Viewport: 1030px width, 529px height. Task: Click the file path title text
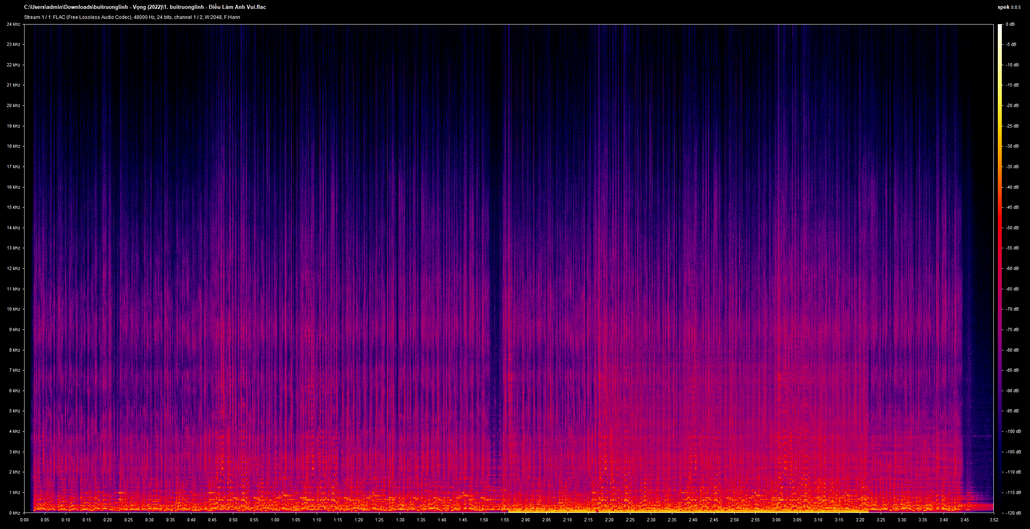pos(145,7)
